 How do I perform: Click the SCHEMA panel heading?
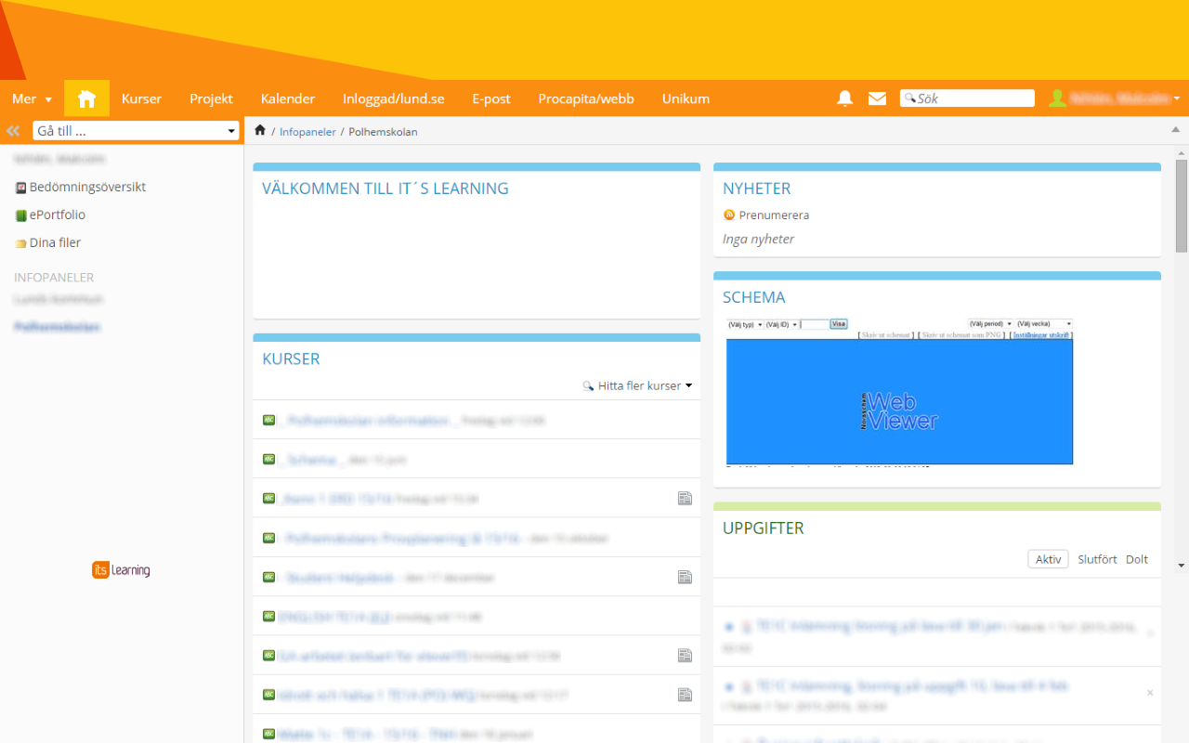[x=754, y=298]
